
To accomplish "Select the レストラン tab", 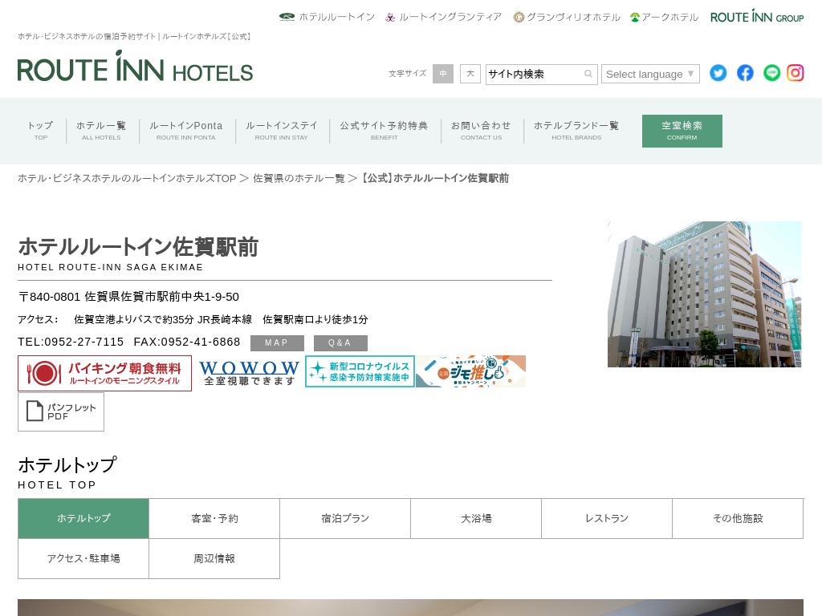I will pyautogui.click(x=607, y=519).
